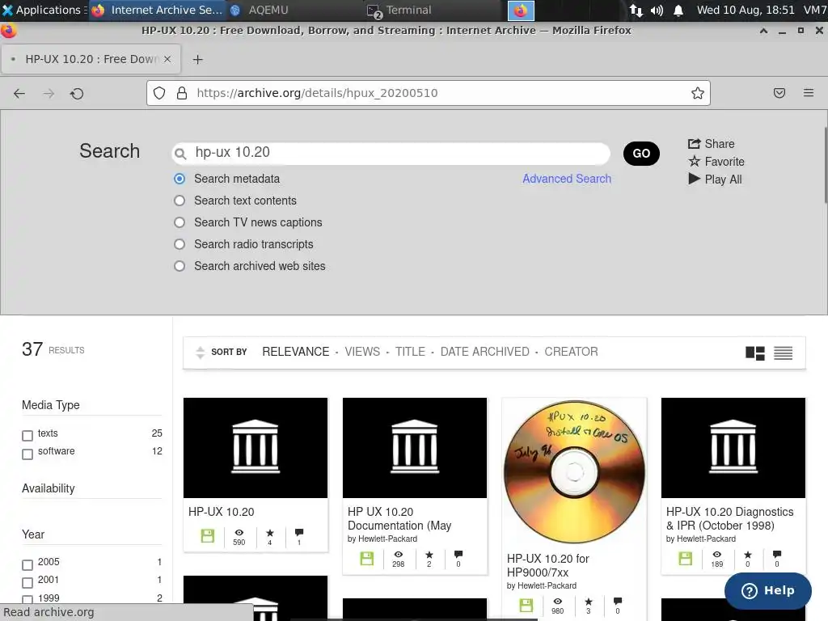Screen dimensions: 828x621
Task: Select Search archived web sites option
Action: coord(180,266)
